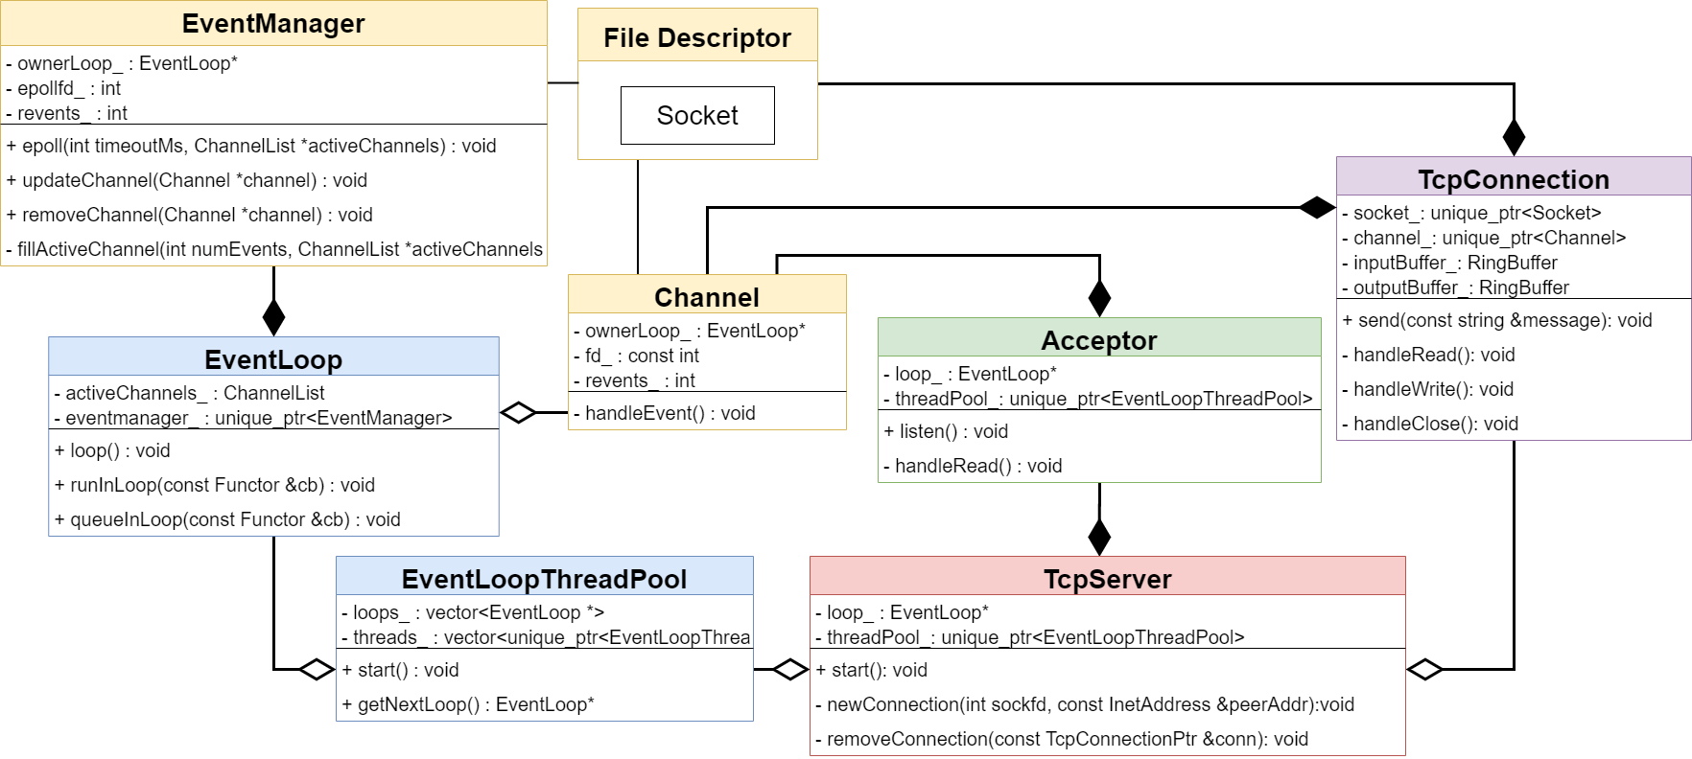Viewport: 1692px width, 759px height.
Task: Select TcpServer's 'loop_ : EventLoop*' attribute
Action: point(902,613)
